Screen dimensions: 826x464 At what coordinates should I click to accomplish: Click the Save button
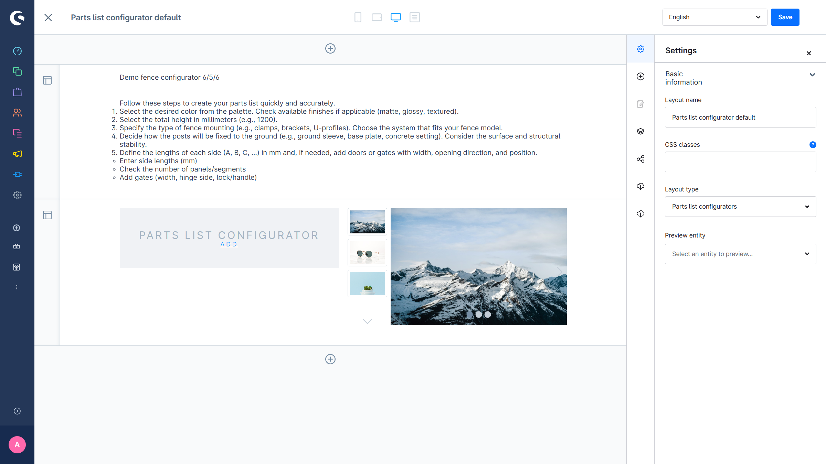[785, 17]
